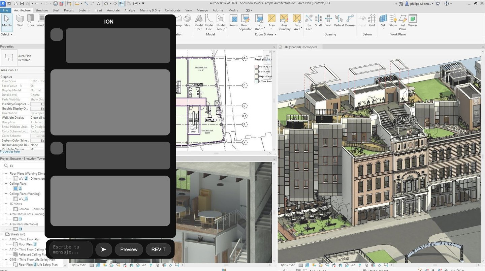Click the Preview button in ION panel

129,249
